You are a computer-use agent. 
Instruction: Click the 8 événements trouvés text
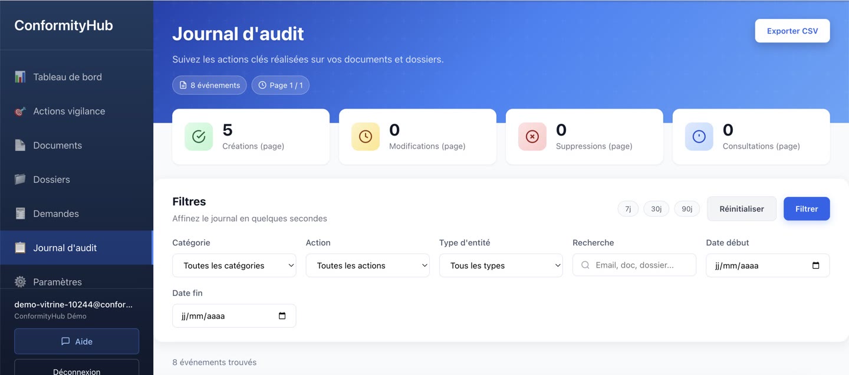[215, 362]
